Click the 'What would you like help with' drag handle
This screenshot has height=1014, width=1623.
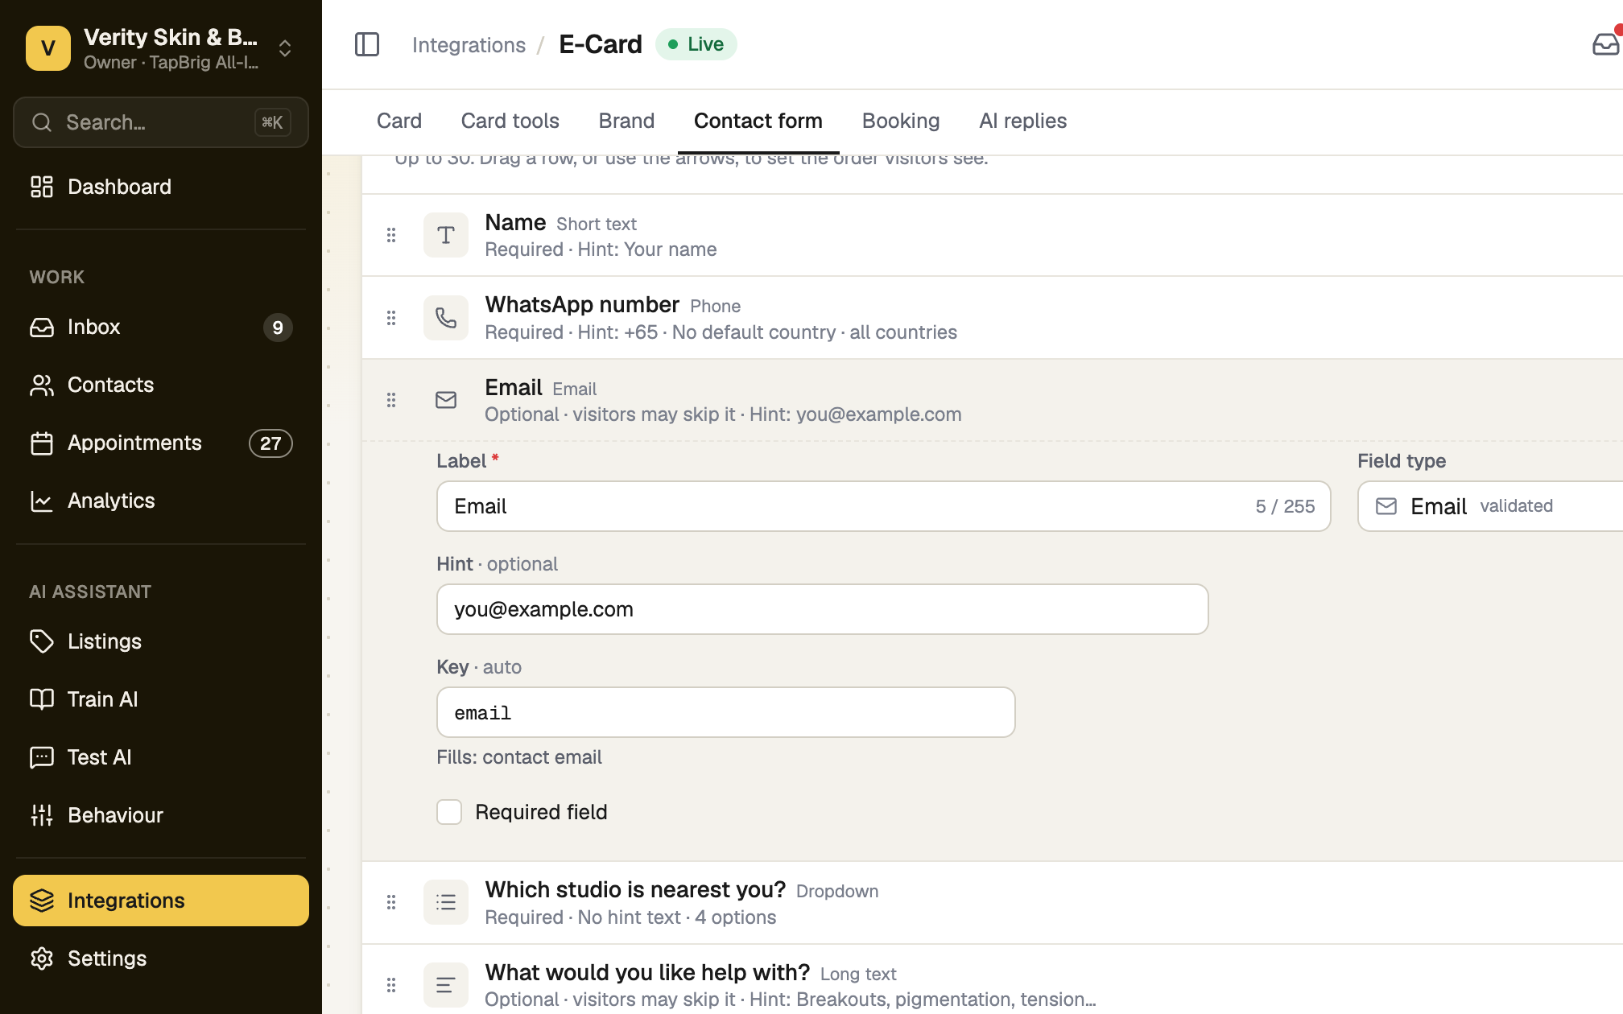click(x=391, y=985)
